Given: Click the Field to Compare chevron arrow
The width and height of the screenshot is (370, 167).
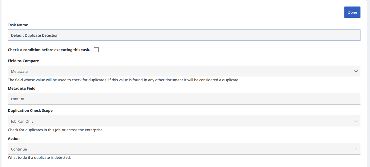Looking at the screenshot, I should pyautogui.click(x=356, y=71).
